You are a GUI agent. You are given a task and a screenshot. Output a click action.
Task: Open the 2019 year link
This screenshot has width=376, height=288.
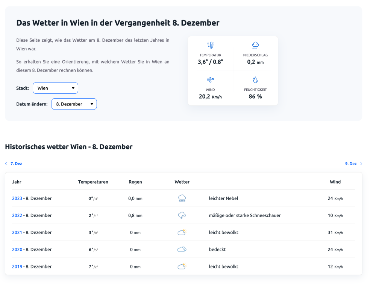point(17,266)
